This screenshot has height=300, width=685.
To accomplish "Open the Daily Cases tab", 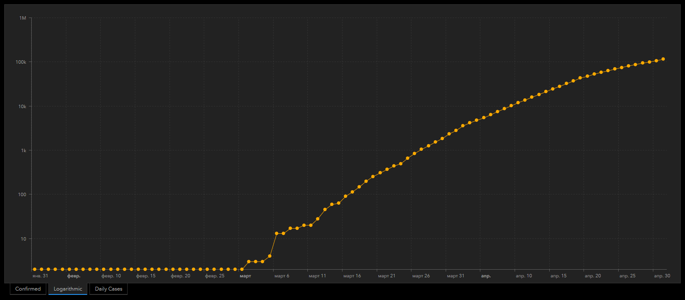I will 108,289.
